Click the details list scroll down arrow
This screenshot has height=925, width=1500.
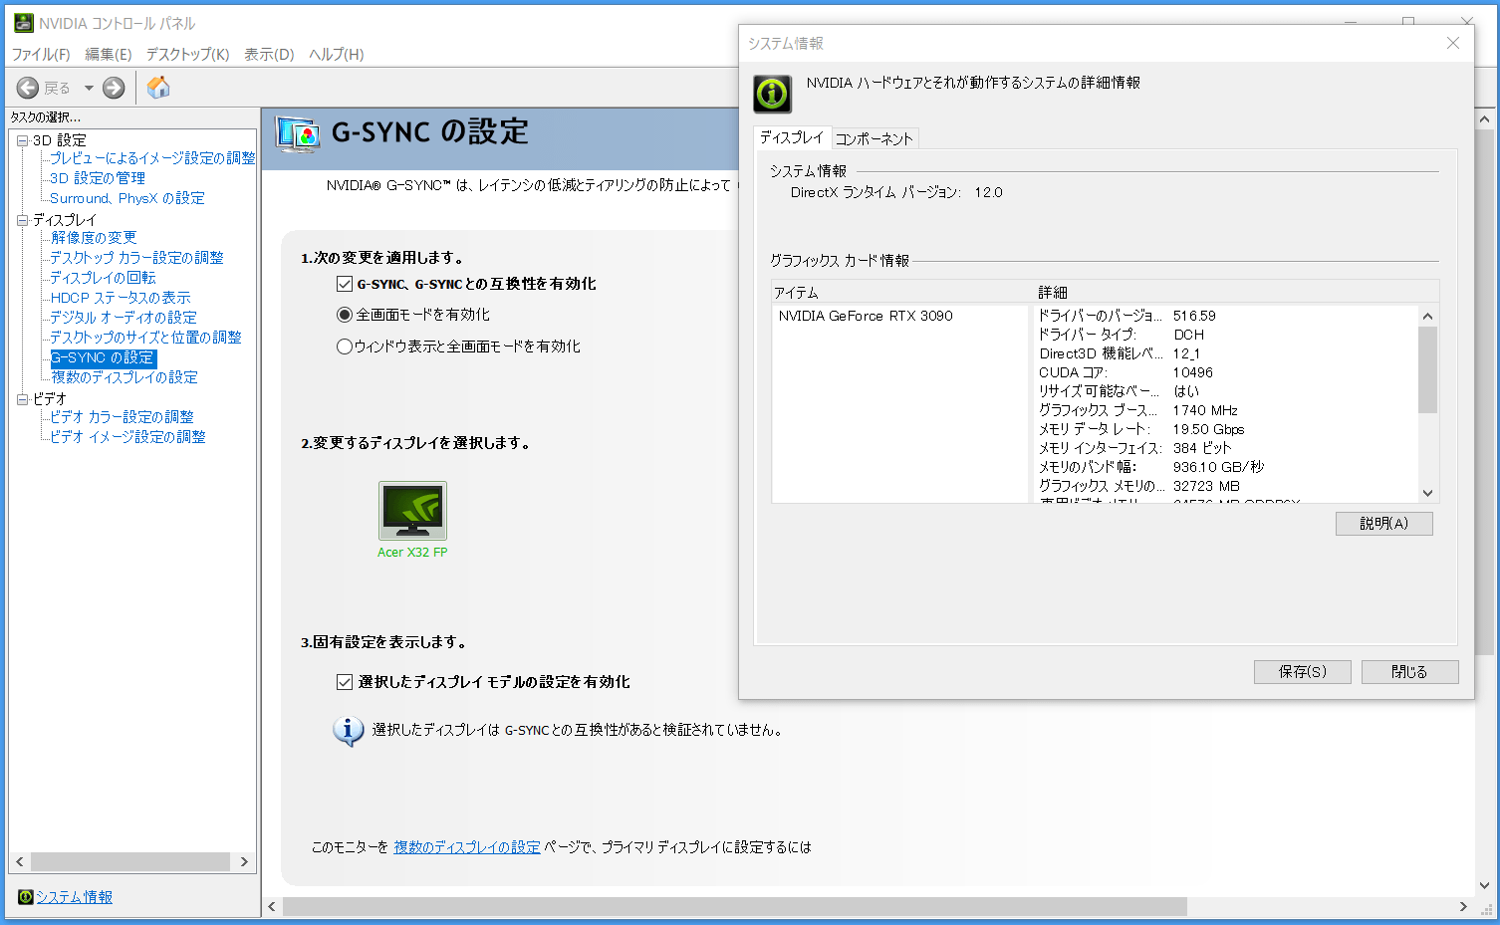1427,493
